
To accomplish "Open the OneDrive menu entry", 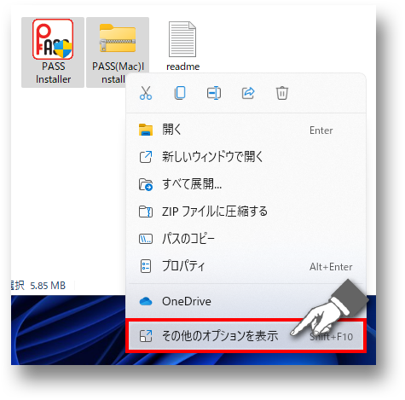I will 246,301.
